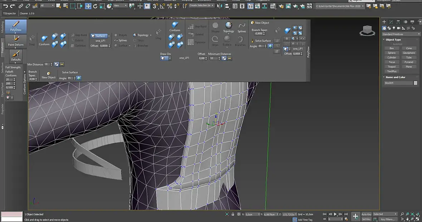
Task: Select the Paint Deform brush tool
Action: click(x=16, y=41)
